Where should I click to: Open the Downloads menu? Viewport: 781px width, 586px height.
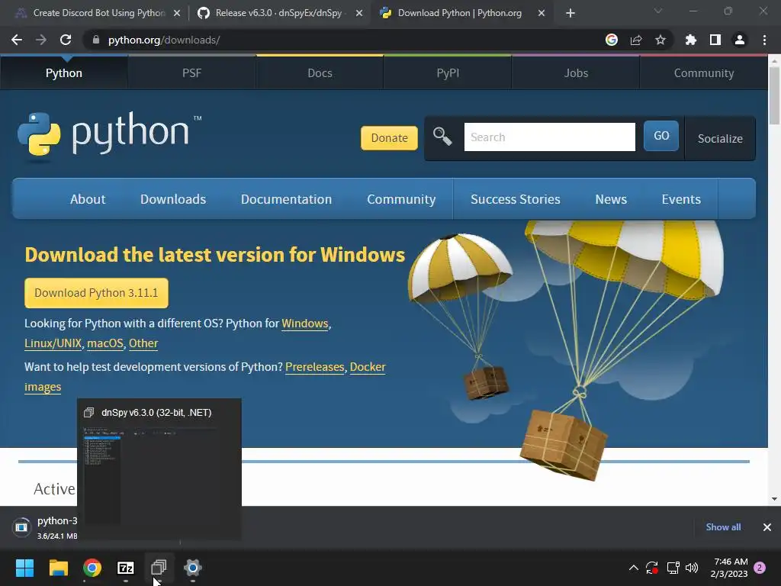(173, 199)
